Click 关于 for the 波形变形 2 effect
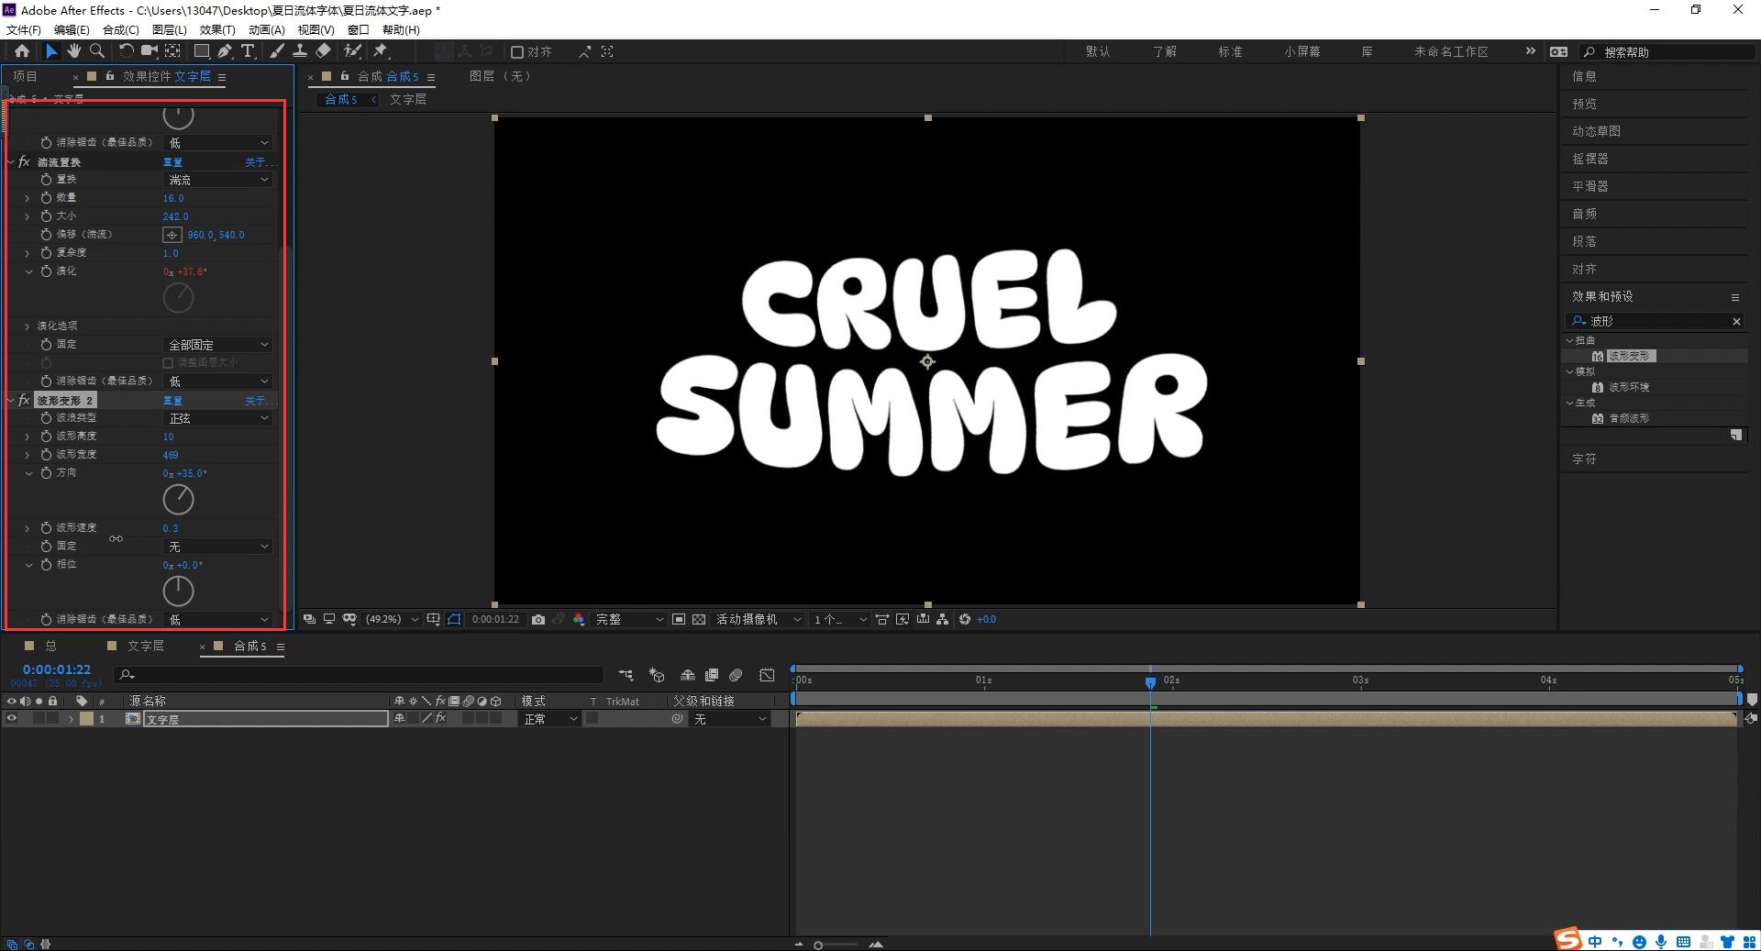Screen dimensions: 1761x951 [x=258, y=401]
